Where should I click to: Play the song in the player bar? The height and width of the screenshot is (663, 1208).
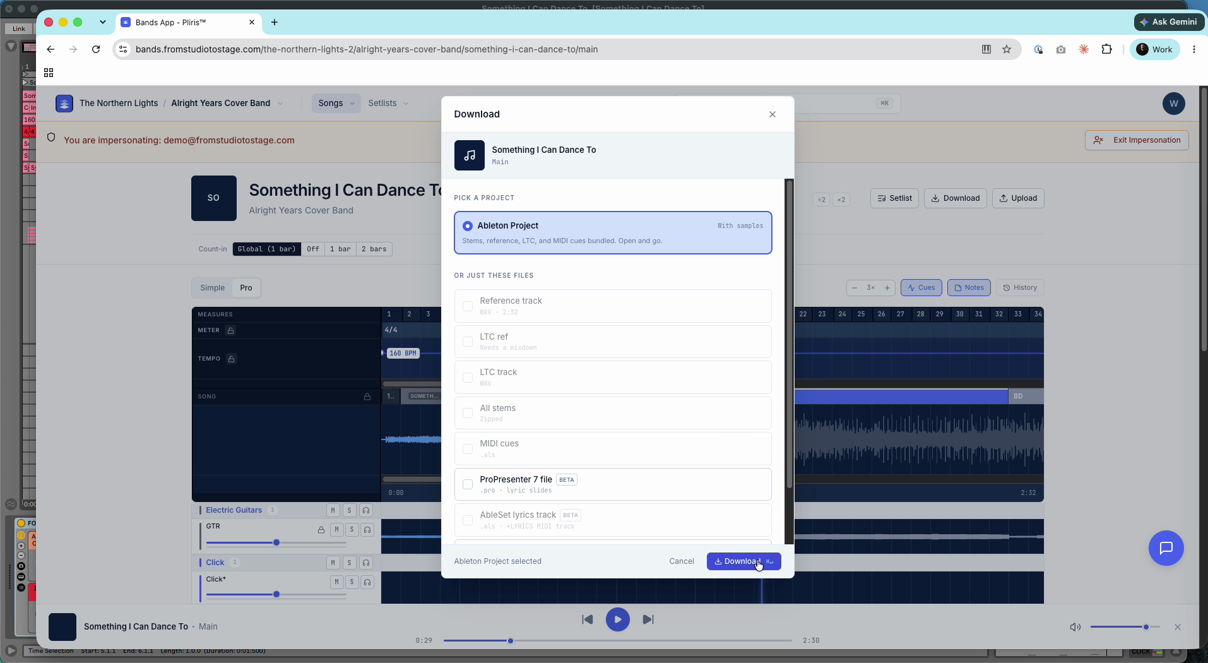pyautogui.click(x=618, y=619)
